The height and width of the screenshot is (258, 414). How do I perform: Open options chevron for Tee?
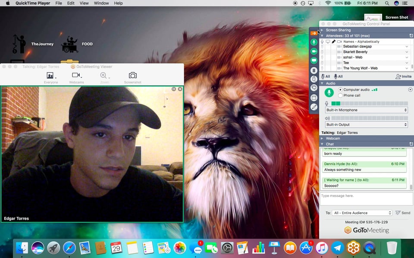click(407, 63)
